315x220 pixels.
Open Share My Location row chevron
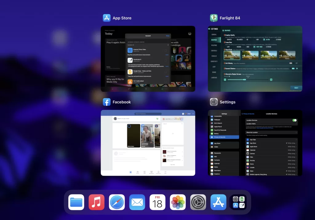(x=296, y=132)
